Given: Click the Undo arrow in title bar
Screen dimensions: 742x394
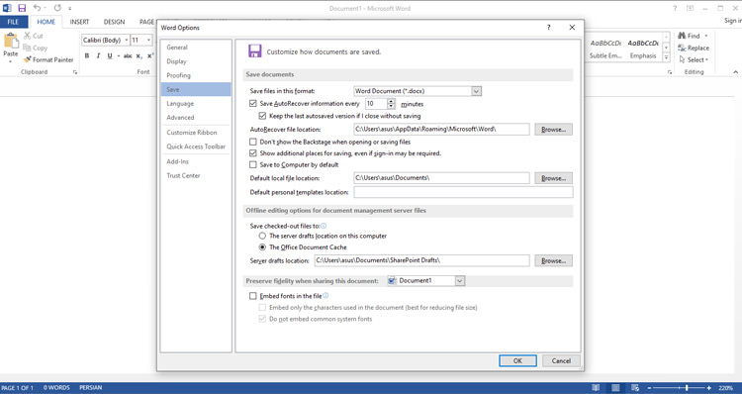Looking at the screenshot, I should coord(38,8).
